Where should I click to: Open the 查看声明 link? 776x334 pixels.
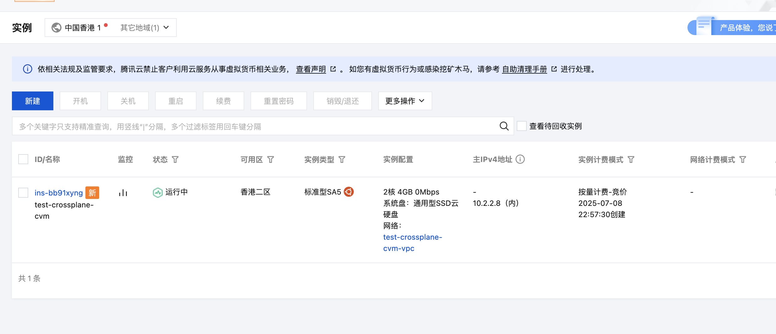click(311, 69)
